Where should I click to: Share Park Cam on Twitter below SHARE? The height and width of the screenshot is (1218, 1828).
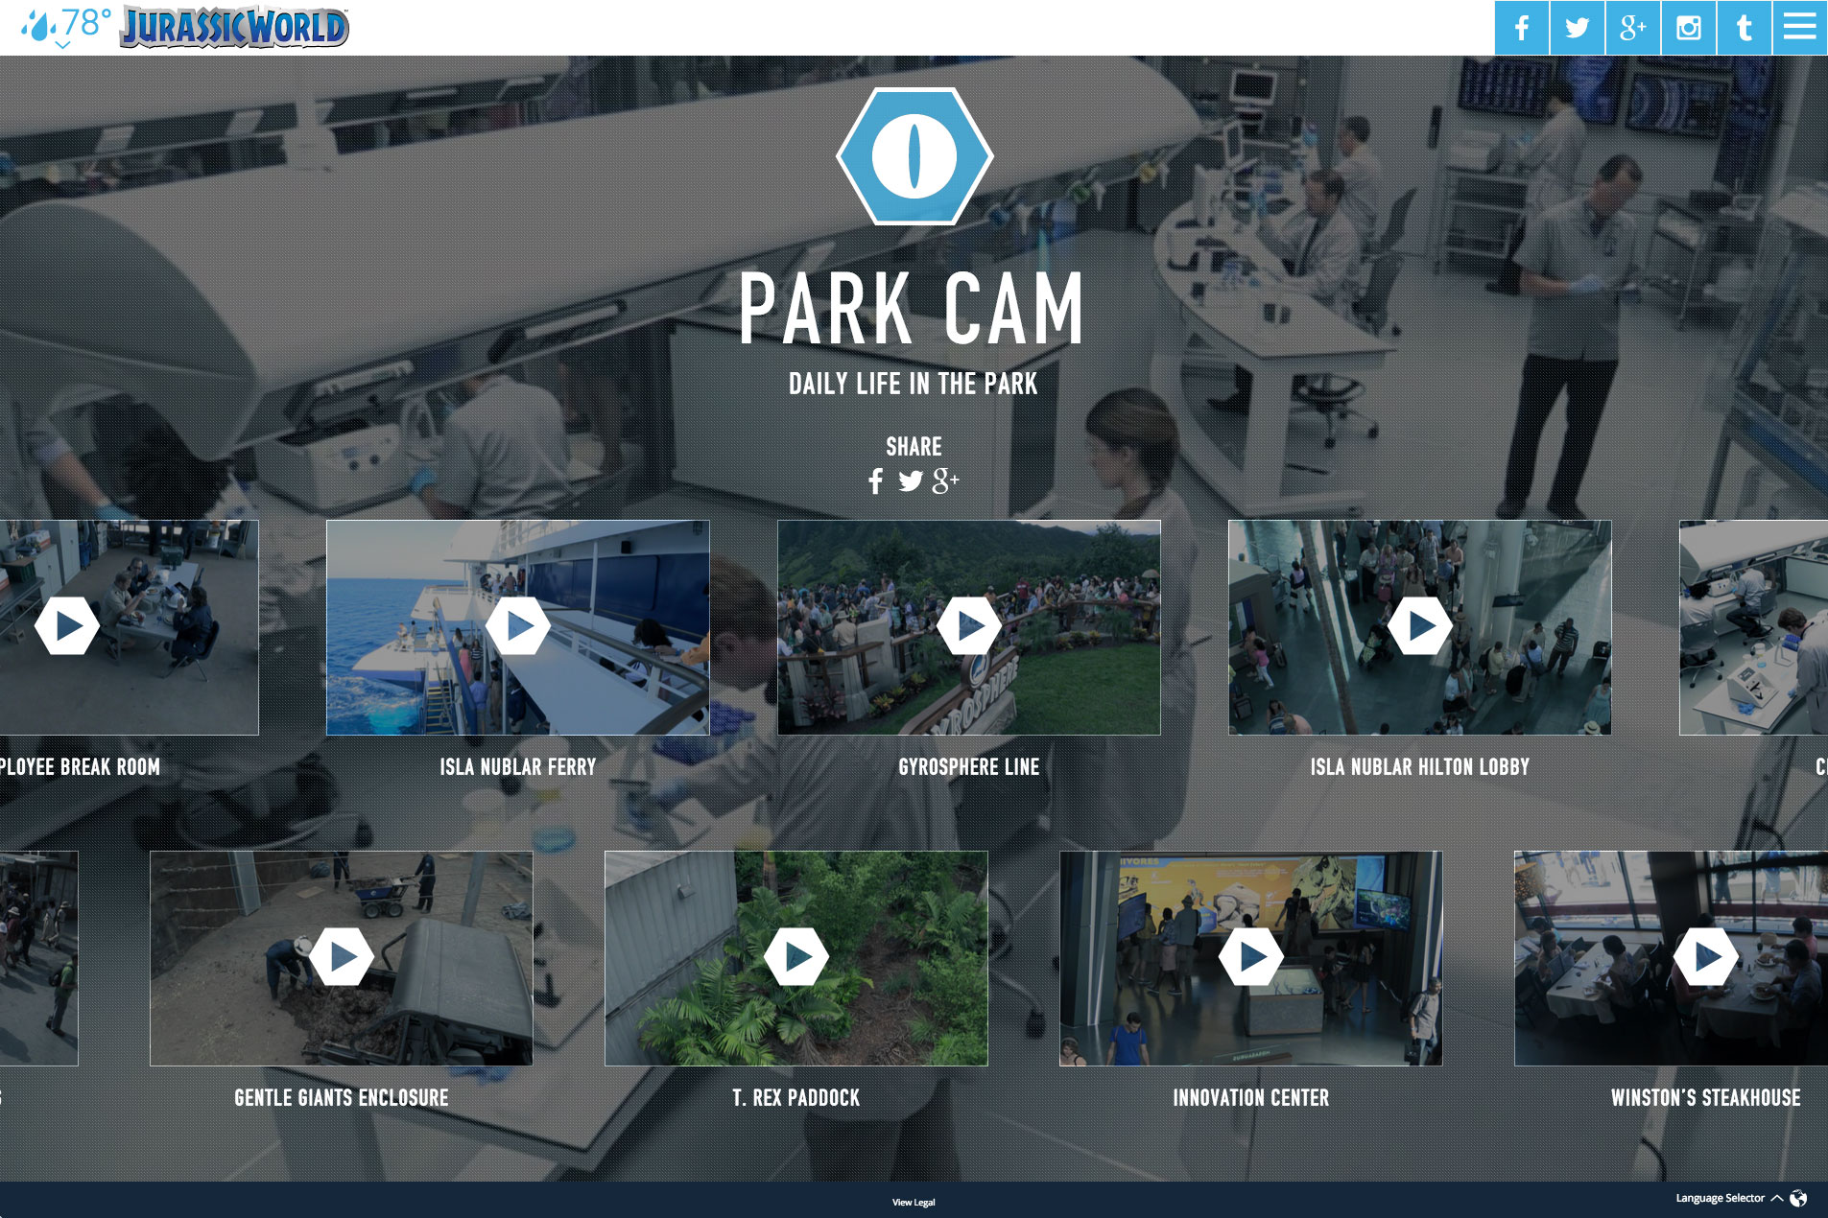coord(911,481)
